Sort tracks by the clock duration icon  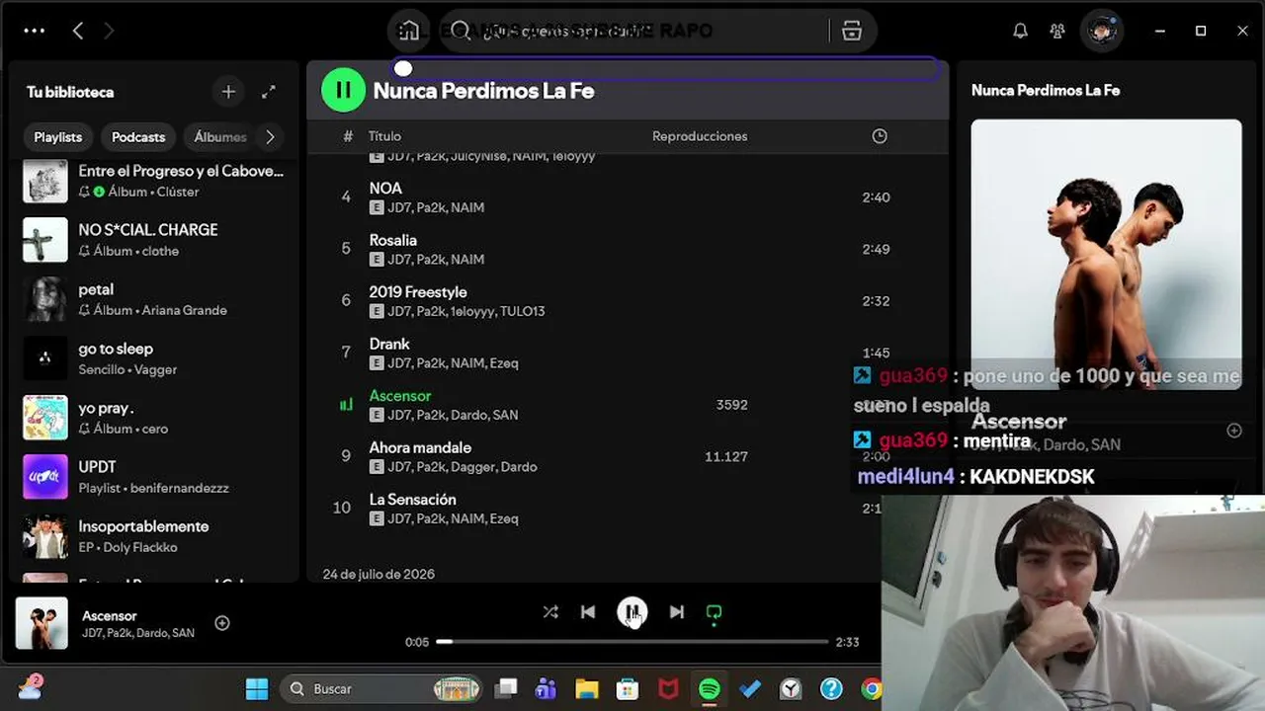[x=880, y=136]
